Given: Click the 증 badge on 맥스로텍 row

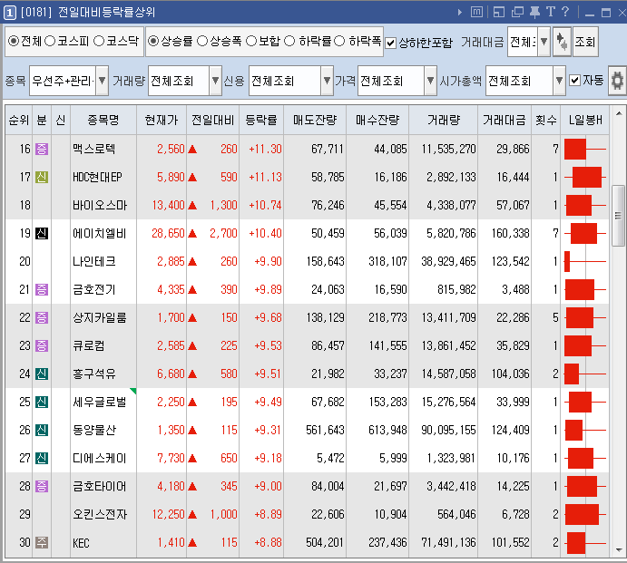Looking at the screenshot, I should click(x=42, y=149).
